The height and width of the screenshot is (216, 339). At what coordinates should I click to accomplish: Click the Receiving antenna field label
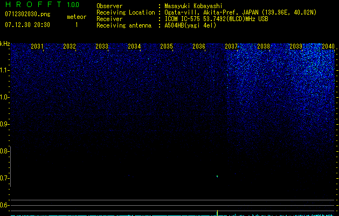click(x=124, y=25)
